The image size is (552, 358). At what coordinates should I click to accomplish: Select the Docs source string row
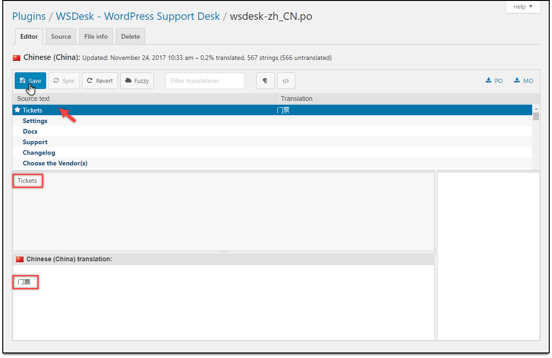[272, 131]
